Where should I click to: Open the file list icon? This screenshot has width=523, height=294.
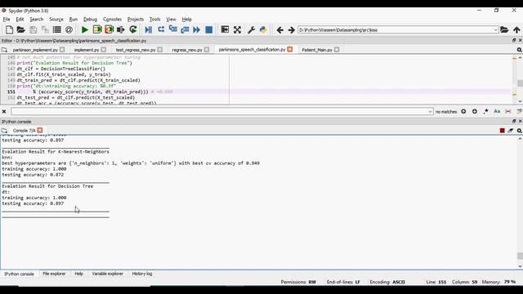tap(57, 29)
